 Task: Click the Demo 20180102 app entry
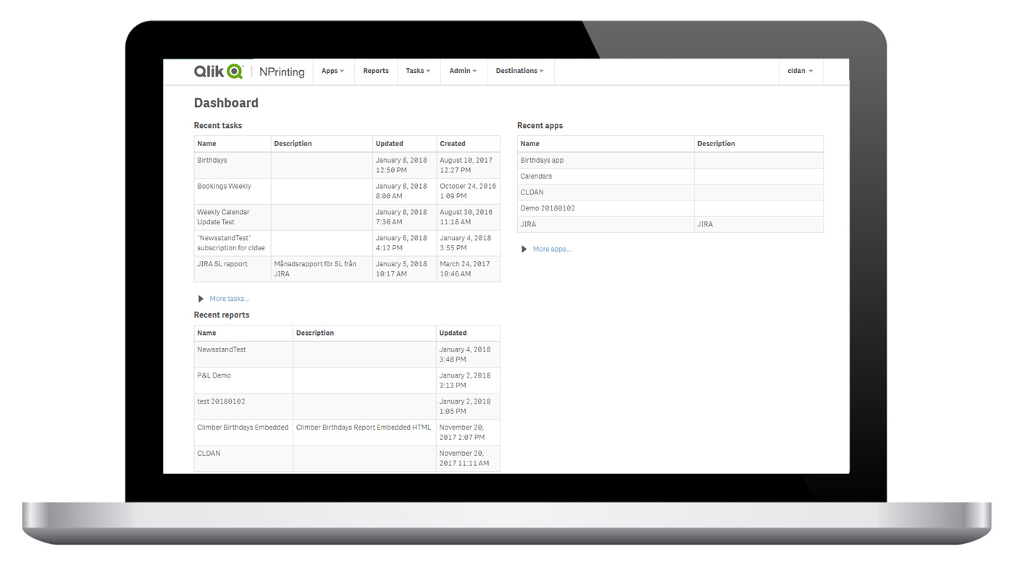[548, 208]
